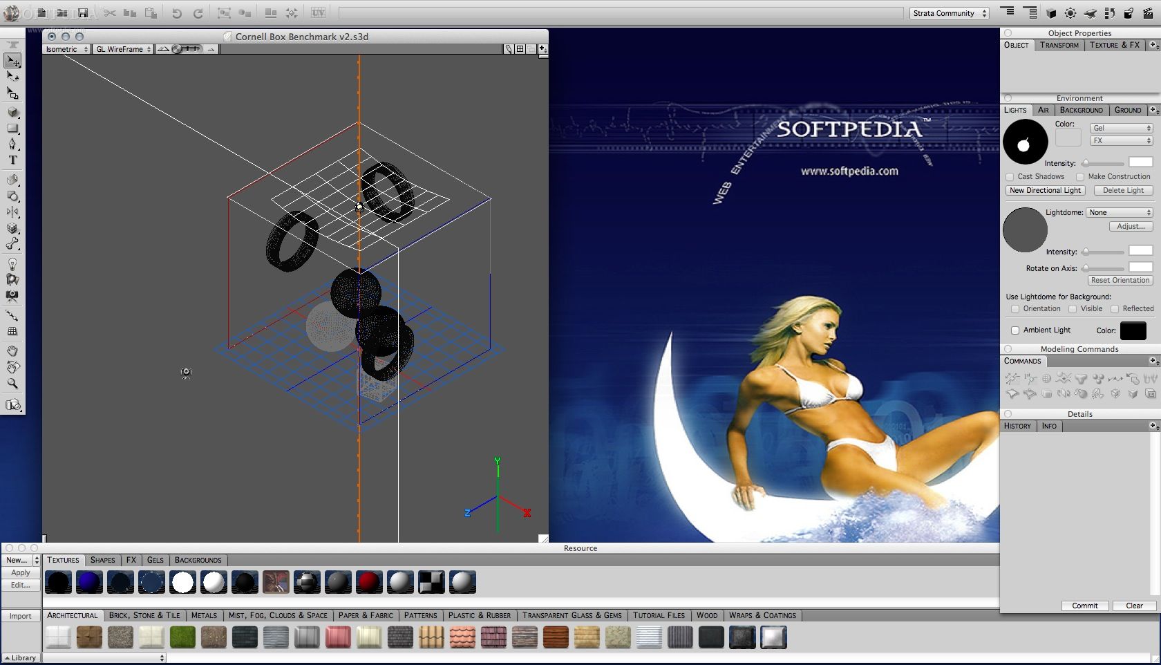Adjust the Rotate on Axis slider
This screenshot has height=665, width=1161.
1103,268
